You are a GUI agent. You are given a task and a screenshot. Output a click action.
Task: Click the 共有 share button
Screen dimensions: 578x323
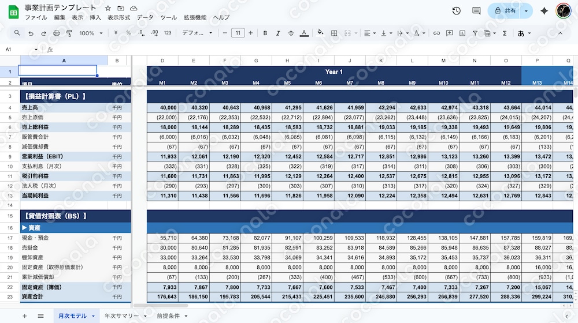(x=506, y=11)
